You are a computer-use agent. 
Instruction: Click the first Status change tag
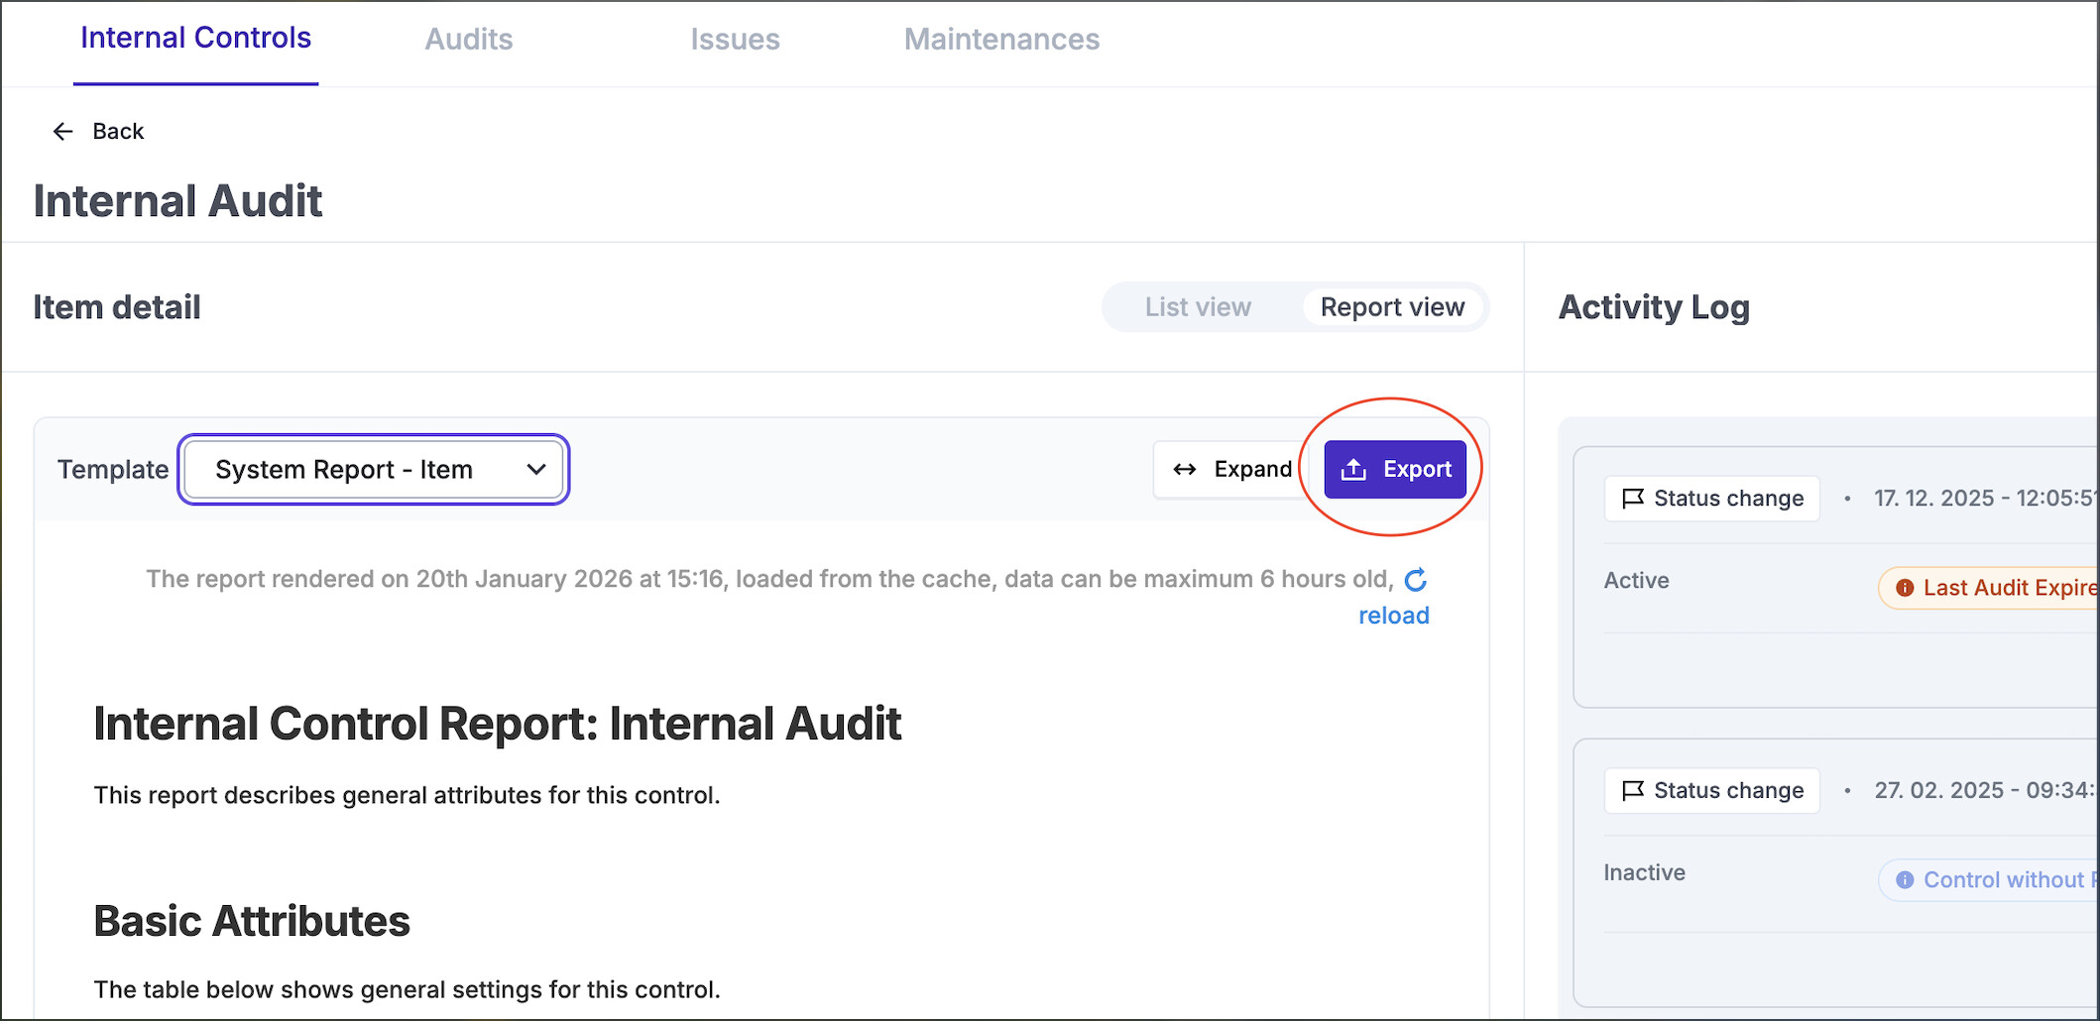[x=1712, y=499]
